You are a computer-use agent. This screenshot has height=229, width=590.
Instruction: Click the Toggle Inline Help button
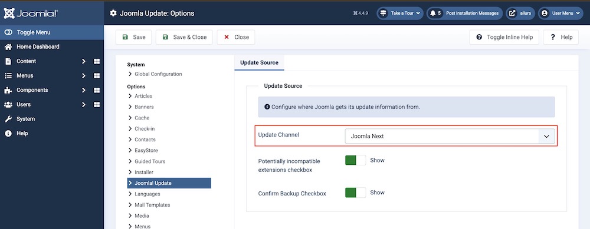[x=504, y=37]
